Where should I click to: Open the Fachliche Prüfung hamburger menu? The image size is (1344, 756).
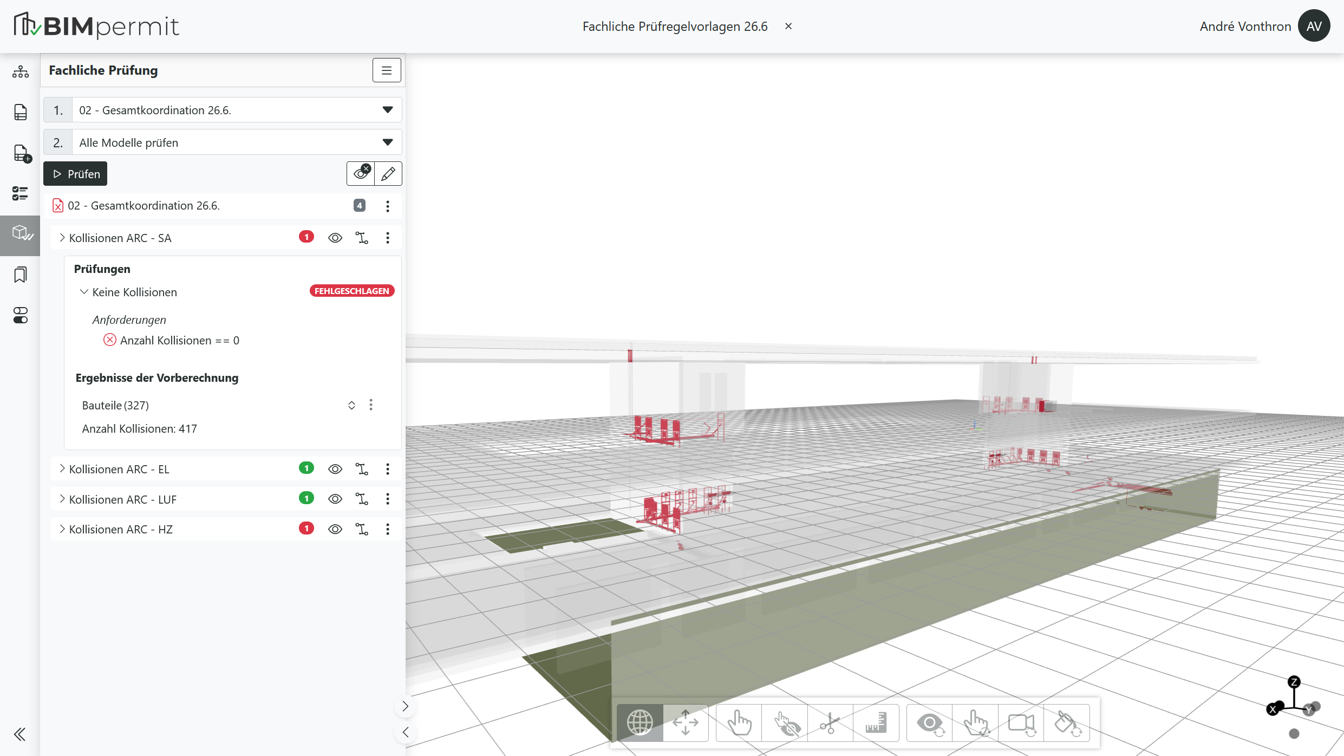[387, 70]
